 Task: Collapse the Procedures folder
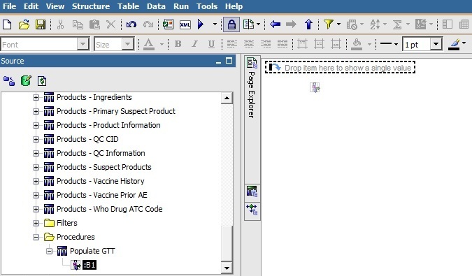(36, 237)
